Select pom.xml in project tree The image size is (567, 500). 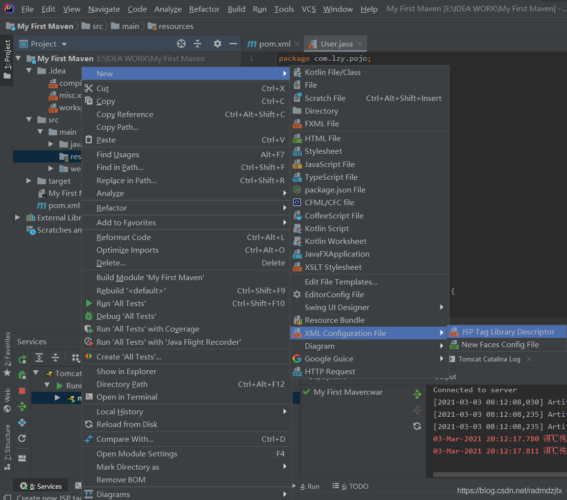point(64,205)
